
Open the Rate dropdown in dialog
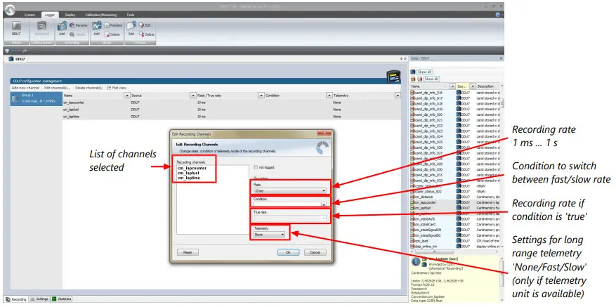[290, 190]
